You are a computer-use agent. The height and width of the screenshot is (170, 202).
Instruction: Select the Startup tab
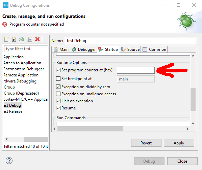[x=108, y=49]
